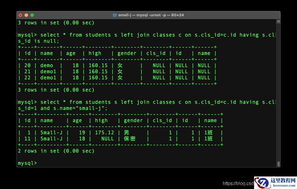Click the id cell "20"

coord(27,65)
